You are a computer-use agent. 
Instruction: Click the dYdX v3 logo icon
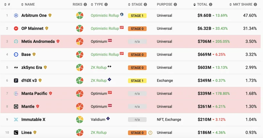click(16, 80)
